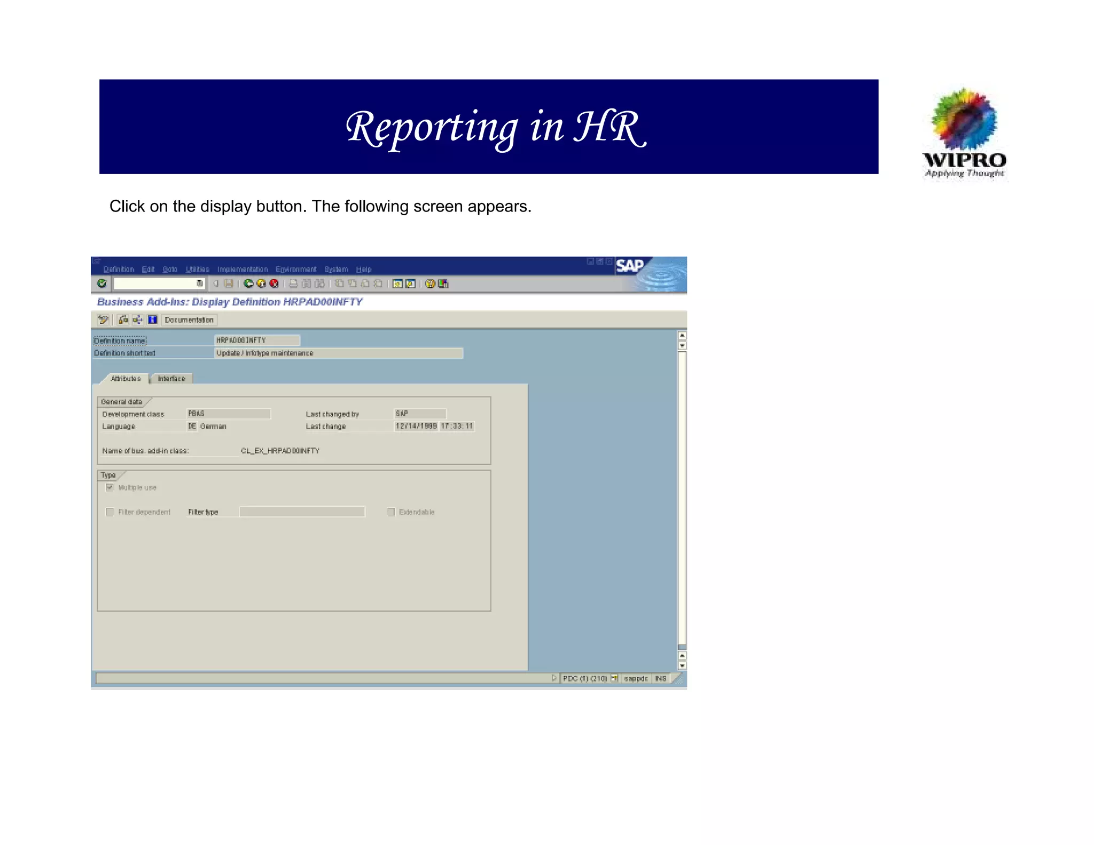Viewport: 1094px width, 845px height.
Task: Click the vertical scrollbar track
Action: pos(682,497)
